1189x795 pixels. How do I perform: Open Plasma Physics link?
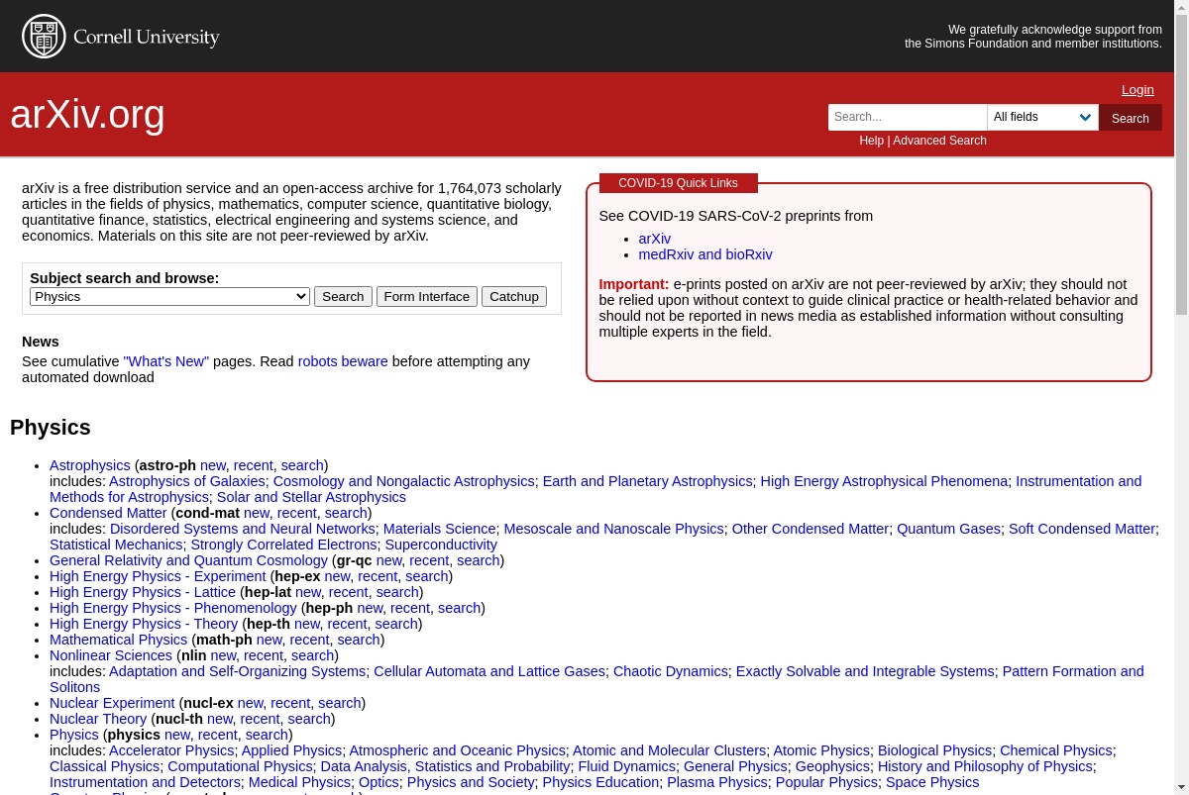(x=717, y=782)
